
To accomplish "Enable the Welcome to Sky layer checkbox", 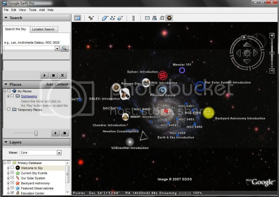I will point(12,167).
